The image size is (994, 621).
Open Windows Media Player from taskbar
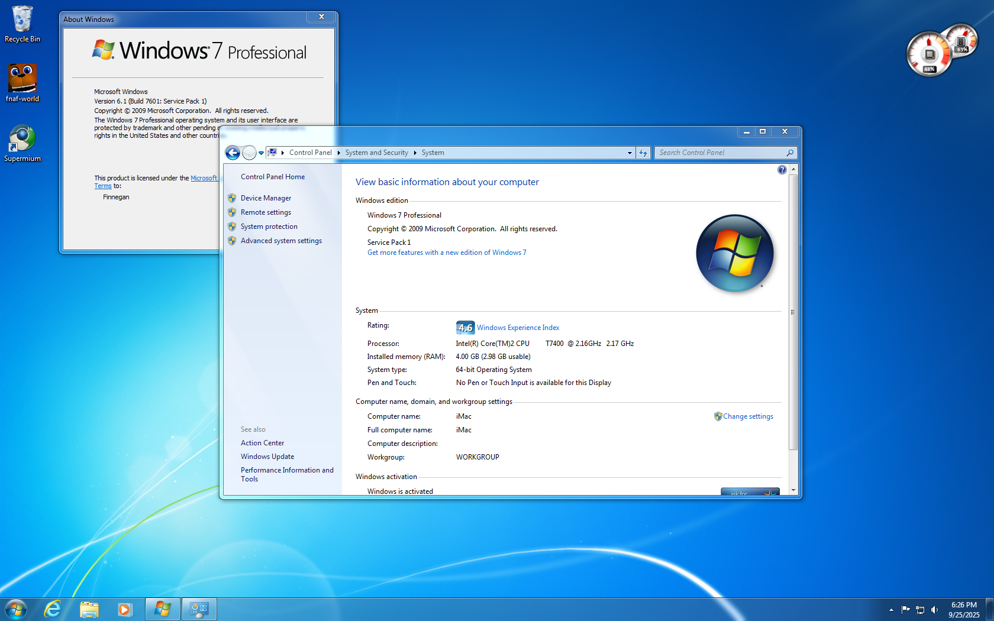coord(124,609)
